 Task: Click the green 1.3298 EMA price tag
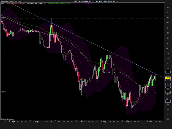[168, 84]
